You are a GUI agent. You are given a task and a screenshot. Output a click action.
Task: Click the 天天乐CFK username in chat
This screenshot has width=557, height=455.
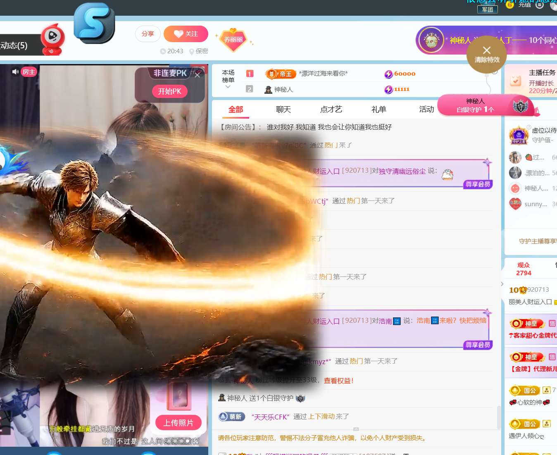[270, 417]
